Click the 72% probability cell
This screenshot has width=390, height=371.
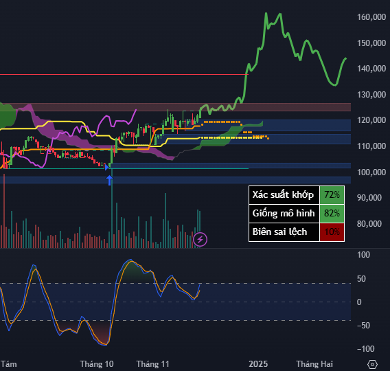(x=332, y=195)
